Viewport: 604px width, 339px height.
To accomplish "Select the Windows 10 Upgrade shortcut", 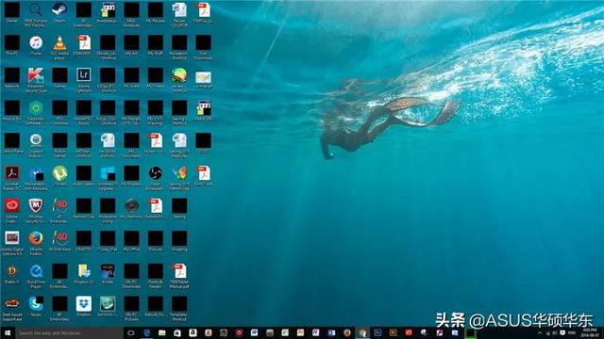I will [x=108, y=173].
